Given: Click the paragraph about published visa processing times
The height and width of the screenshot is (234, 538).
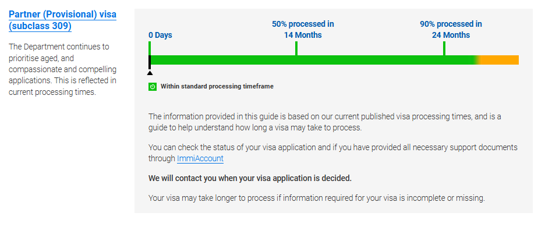Looking at the screenshot, I should [324, 122].
